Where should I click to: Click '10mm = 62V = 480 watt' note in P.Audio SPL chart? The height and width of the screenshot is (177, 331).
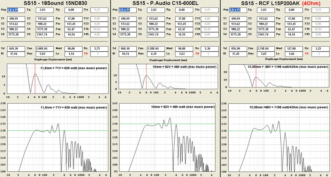pyautogui.click(x=183, y=107)
